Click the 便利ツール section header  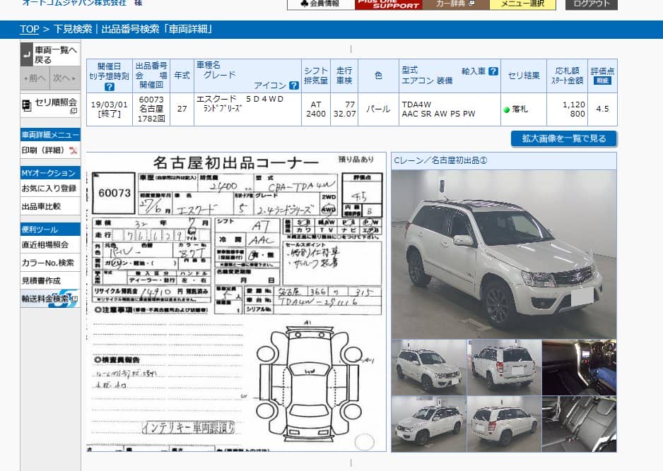[x=50, y=229]
